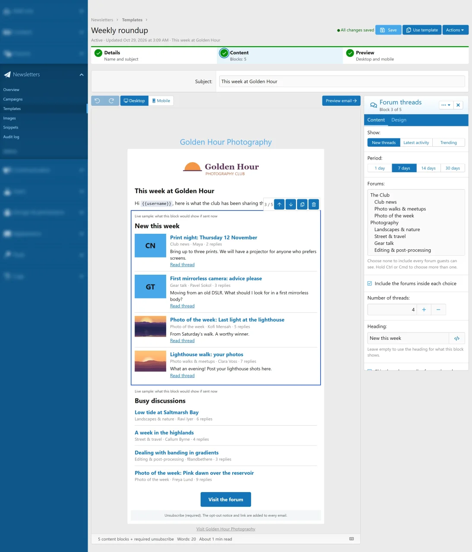
Task: Click the Newsletters paper plane icon
Action: point(7,75)
